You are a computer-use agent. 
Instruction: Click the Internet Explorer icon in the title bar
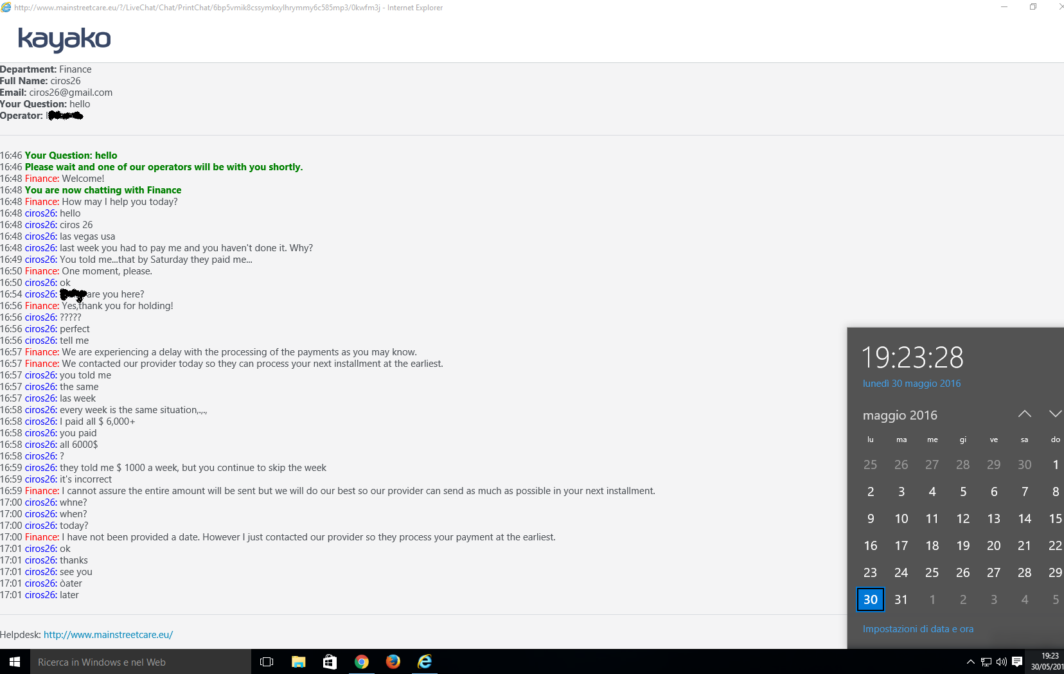tap(6, 7)
